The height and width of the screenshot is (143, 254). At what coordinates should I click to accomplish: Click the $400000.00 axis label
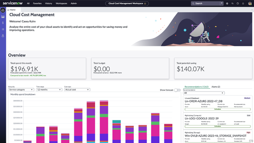pyautogui.click(x=18, y=101)
